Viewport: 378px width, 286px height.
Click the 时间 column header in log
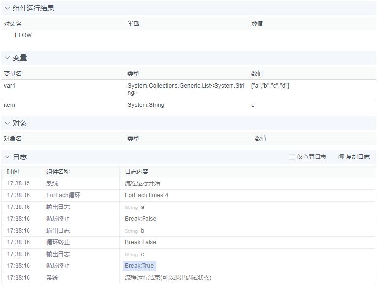pyautogui.click(x=13, y=172)
